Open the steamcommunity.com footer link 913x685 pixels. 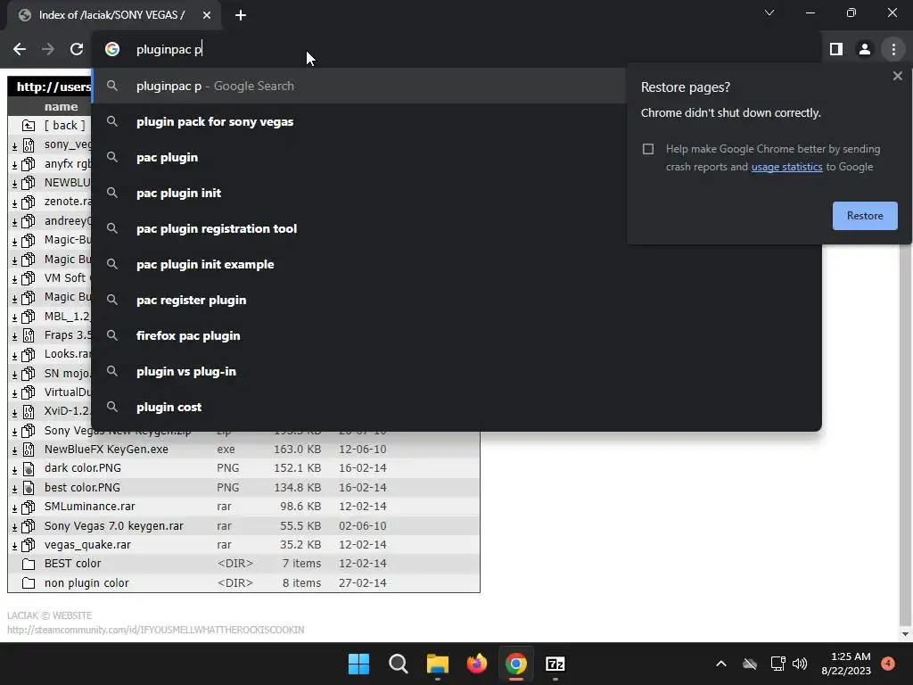155,631
